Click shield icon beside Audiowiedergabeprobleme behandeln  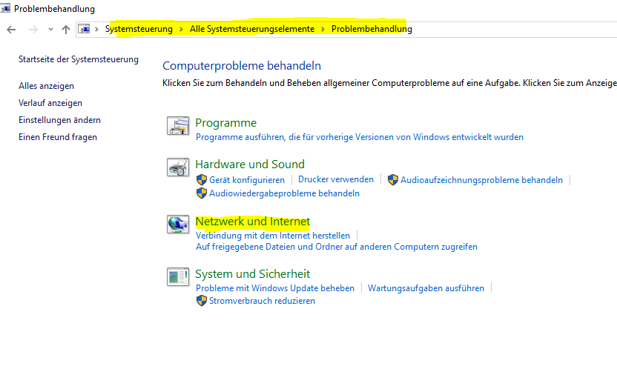[x=202, y=193]
